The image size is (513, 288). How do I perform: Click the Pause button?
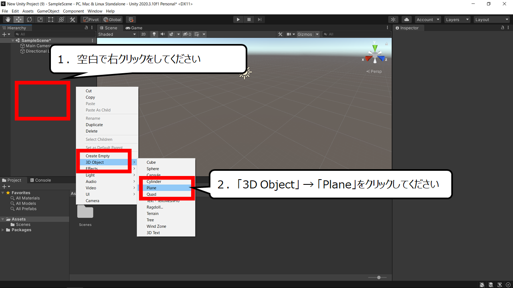click(x=249, y=20)
